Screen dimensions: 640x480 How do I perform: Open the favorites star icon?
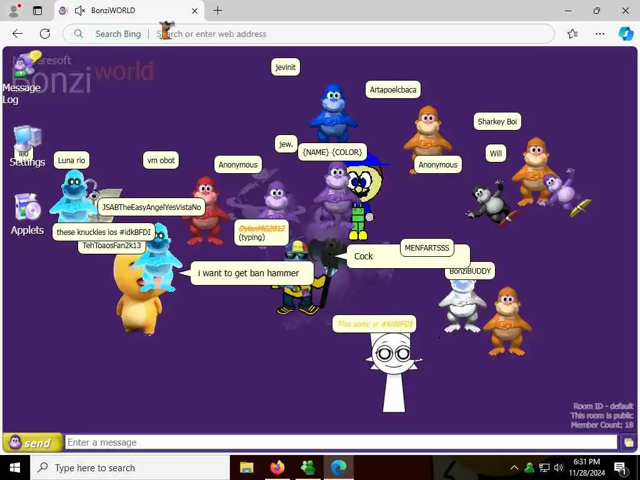[572, 34]
